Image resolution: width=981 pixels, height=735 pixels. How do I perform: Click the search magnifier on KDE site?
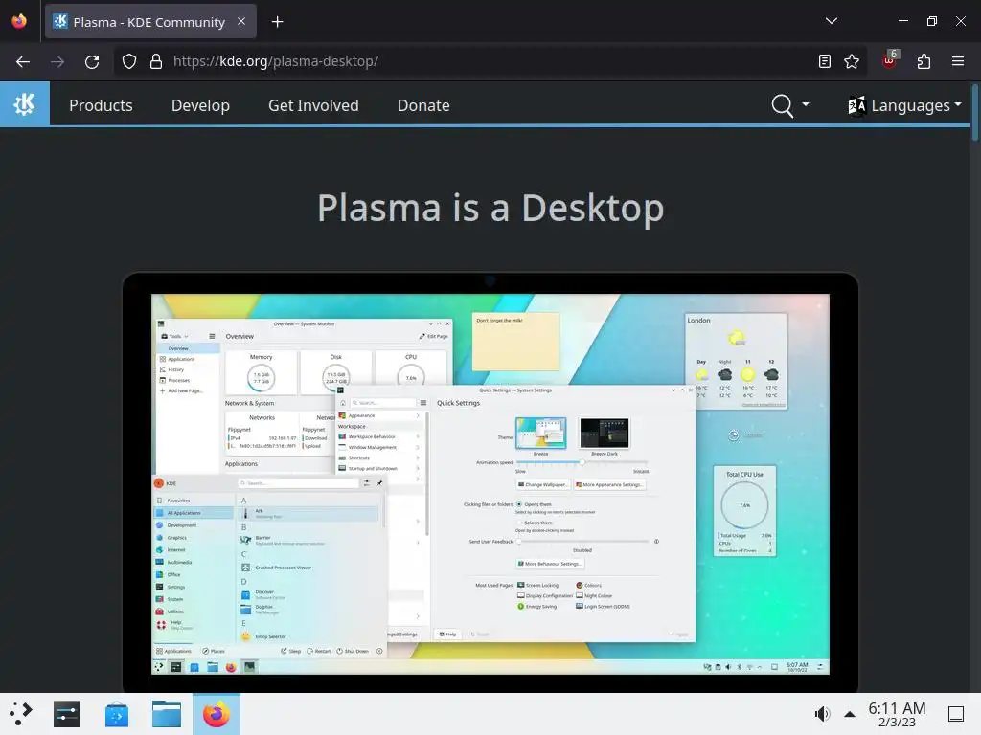click(x=782, y=105)
